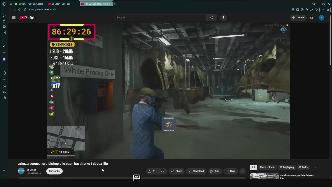Open a new browser tab
This screenshot has height=187, width=332.
(x=115, y=4)
